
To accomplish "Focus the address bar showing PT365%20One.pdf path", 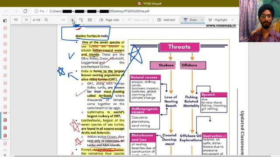I will click(99, 11).
